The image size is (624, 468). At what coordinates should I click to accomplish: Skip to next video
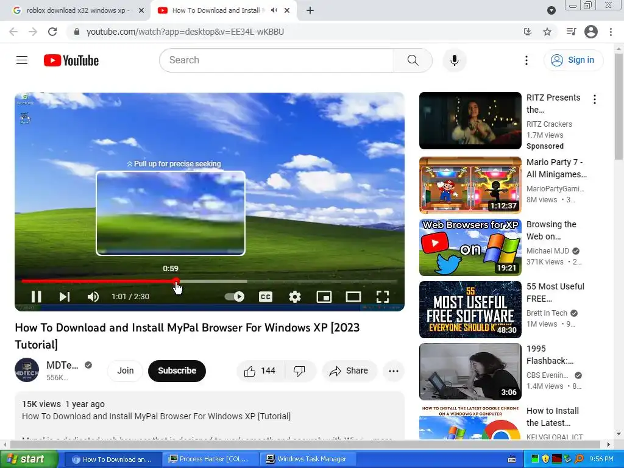click(65, 297)
